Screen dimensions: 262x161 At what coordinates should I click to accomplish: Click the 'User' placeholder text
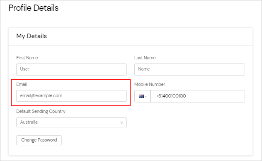(24, 69)
